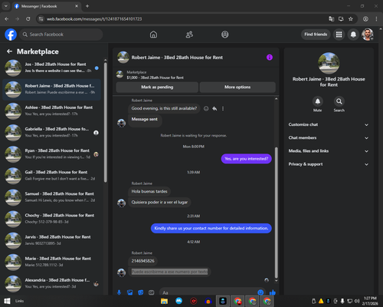Open the Samuel conversation
This screenshot has height=307, width=383.
(52, 197)
